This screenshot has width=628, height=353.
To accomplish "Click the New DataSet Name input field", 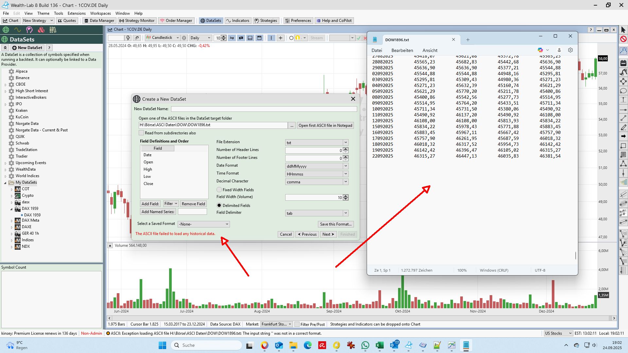I will pyautogui.click(x=264, y=109).
